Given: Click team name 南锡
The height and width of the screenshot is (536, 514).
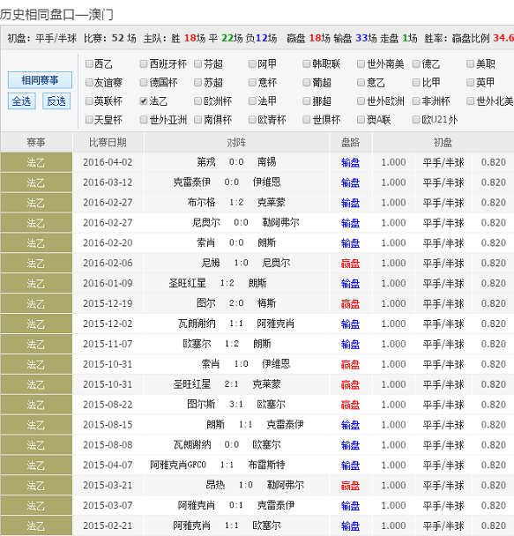Looking at the screenshot, I should pos(266,162).
